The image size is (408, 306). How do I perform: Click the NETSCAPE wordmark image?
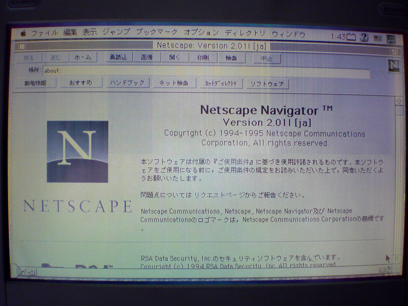[x=78, y=206]
